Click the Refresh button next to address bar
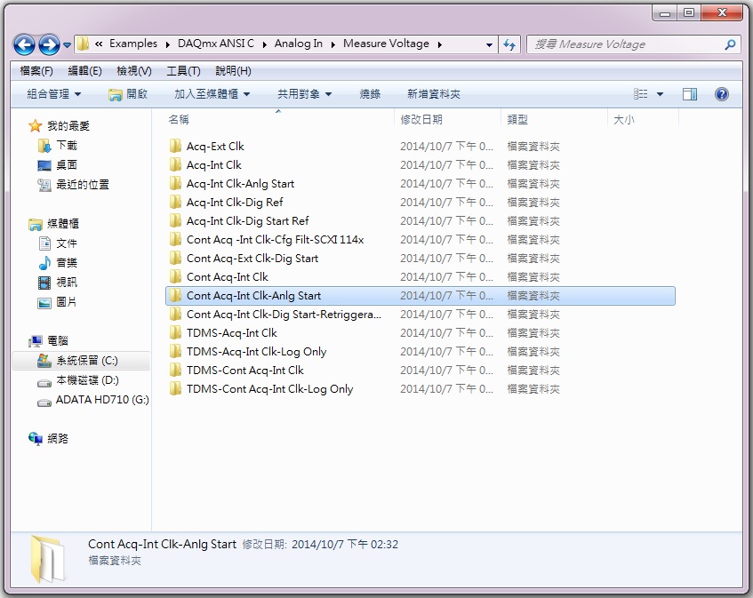This screenshot has height=598, width=753. 509,44
